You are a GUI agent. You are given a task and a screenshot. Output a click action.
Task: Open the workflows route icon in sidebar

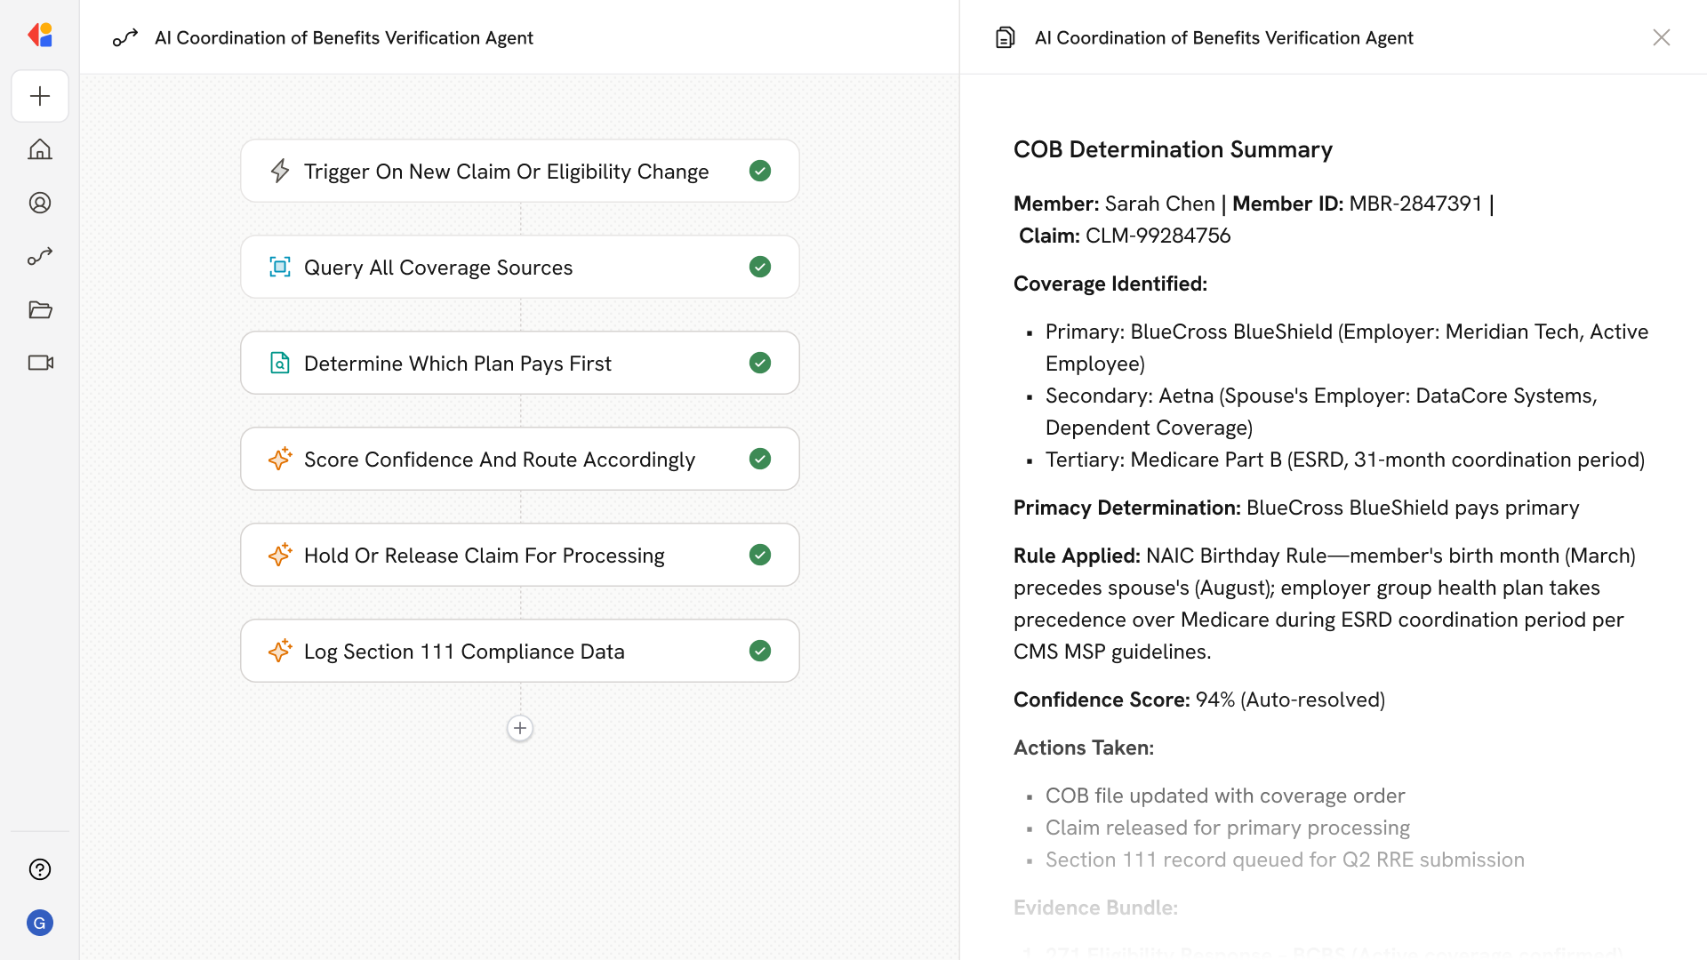tap(40, 256)
